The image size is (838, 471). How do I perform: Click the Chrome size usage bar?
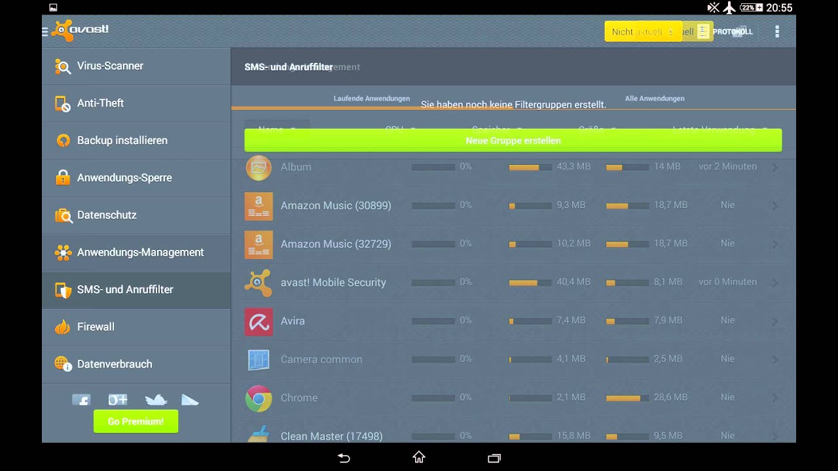pos(627,398)
